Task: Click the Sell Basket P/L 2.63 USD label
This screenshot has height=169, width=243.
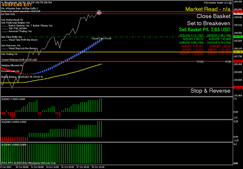Action: (205, 30)
